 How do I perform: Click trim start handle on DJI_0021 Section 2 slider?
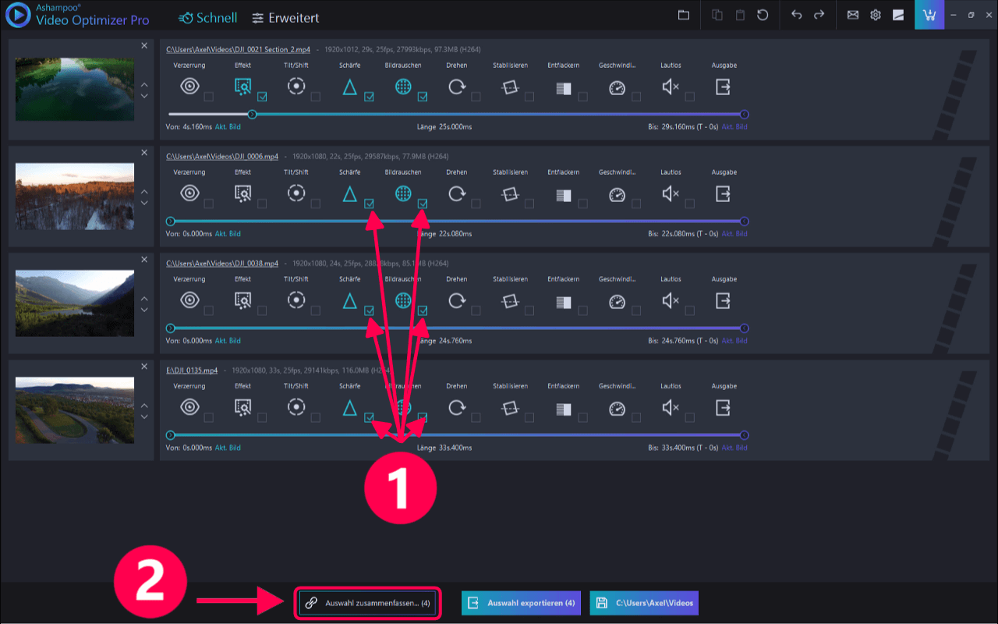(x=252, y=114)
